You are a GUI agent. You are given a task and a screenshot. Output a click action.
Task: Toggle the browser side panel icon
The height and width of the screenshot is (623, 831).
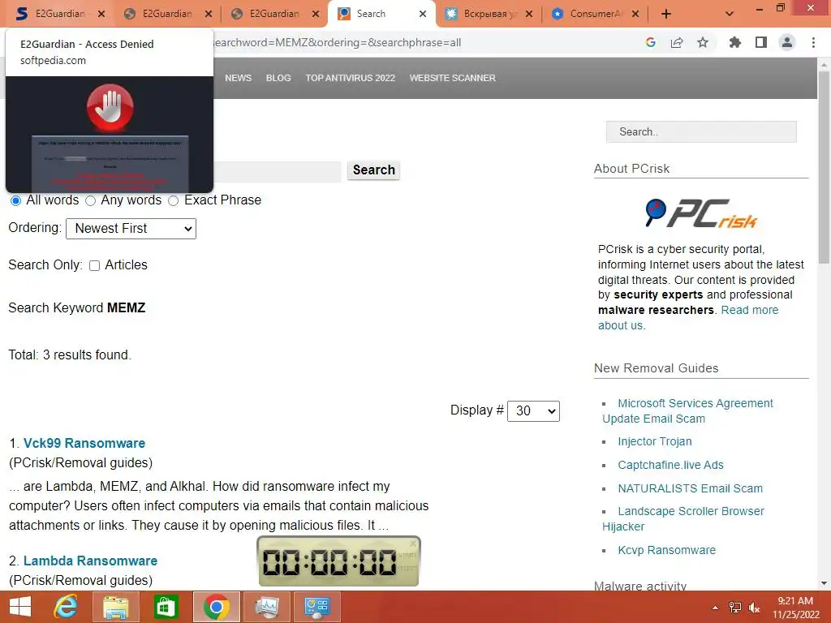(761, 42)
